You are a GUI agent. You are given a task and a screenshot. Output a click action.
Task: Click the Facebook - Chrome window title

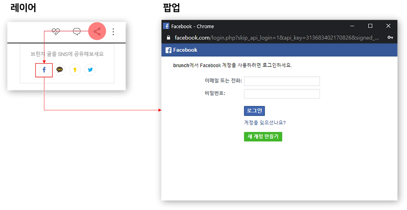(192, 26)
